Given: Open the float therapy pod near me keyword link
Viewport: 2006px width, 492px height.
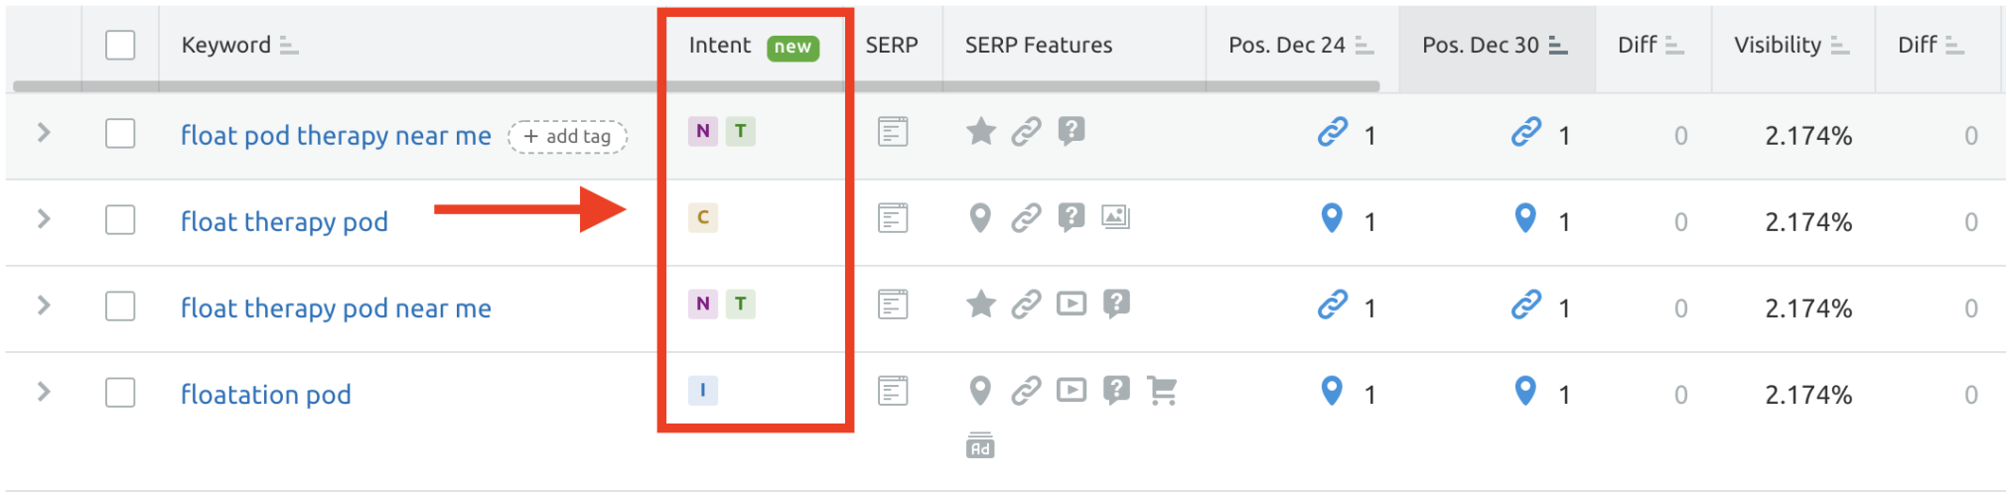Looking at the screenshot, I should tap(336, 308).
